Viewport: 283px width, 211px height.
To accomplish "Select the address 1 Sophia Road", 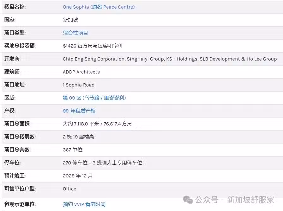I will 79,85.
